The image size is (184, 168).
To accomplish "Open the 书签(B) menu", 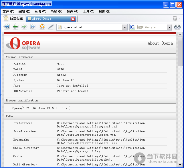I will (x=56, y=11).
